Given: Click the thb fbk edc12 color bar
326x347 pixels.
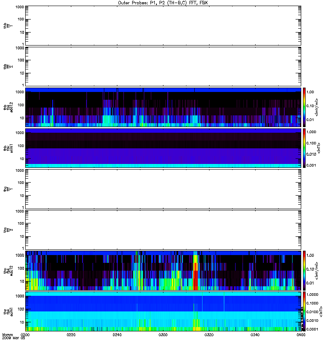Looking at the screenshot, I should [304, 107].
